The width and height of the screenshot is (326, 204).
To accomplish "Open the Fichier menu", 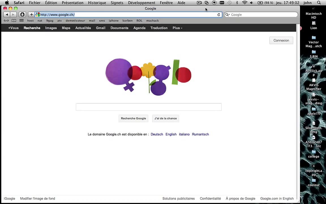I will click(35, 3).
